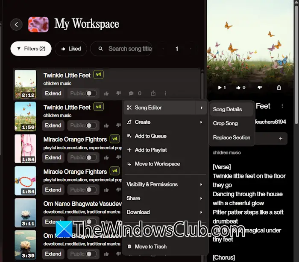Expand the Visibility & Permissions submenu
This screenshot has height=262, width=299.
[x=164, y=184]
